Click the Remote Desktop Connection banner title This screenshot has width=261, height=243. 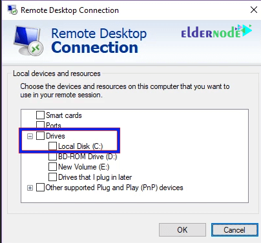coord(99,41)
